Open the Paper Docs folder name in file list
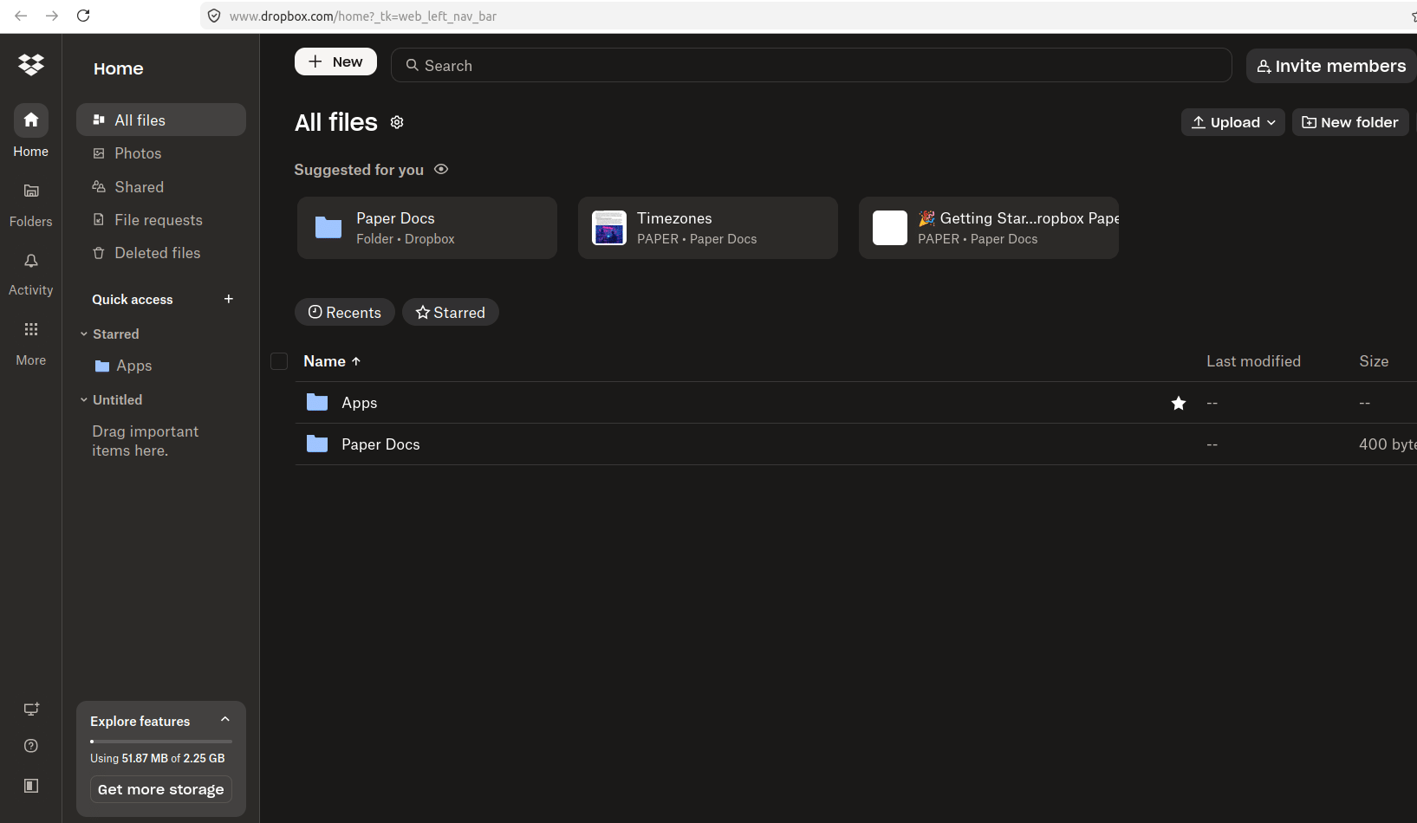This screenshot has width=1417, height=823. point(380,444)
